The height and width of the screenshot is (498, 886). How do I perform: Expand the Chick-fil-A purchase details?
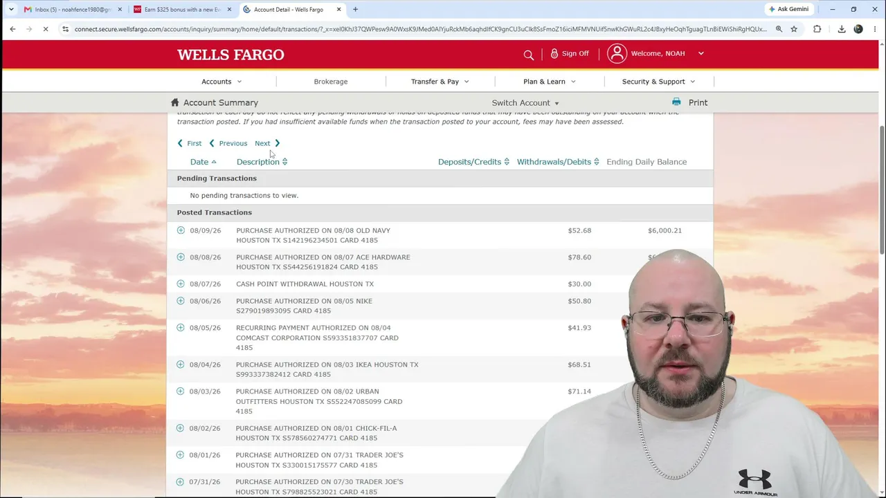[181, 428]
